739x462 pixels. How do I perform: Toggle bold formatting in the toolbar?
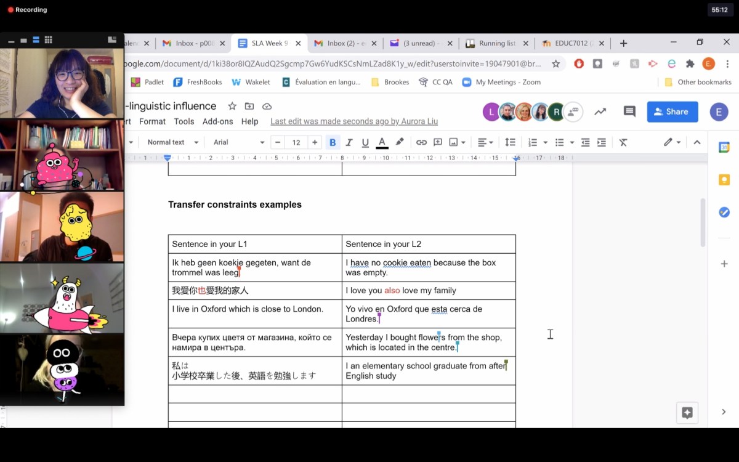(x=333, y=142)
